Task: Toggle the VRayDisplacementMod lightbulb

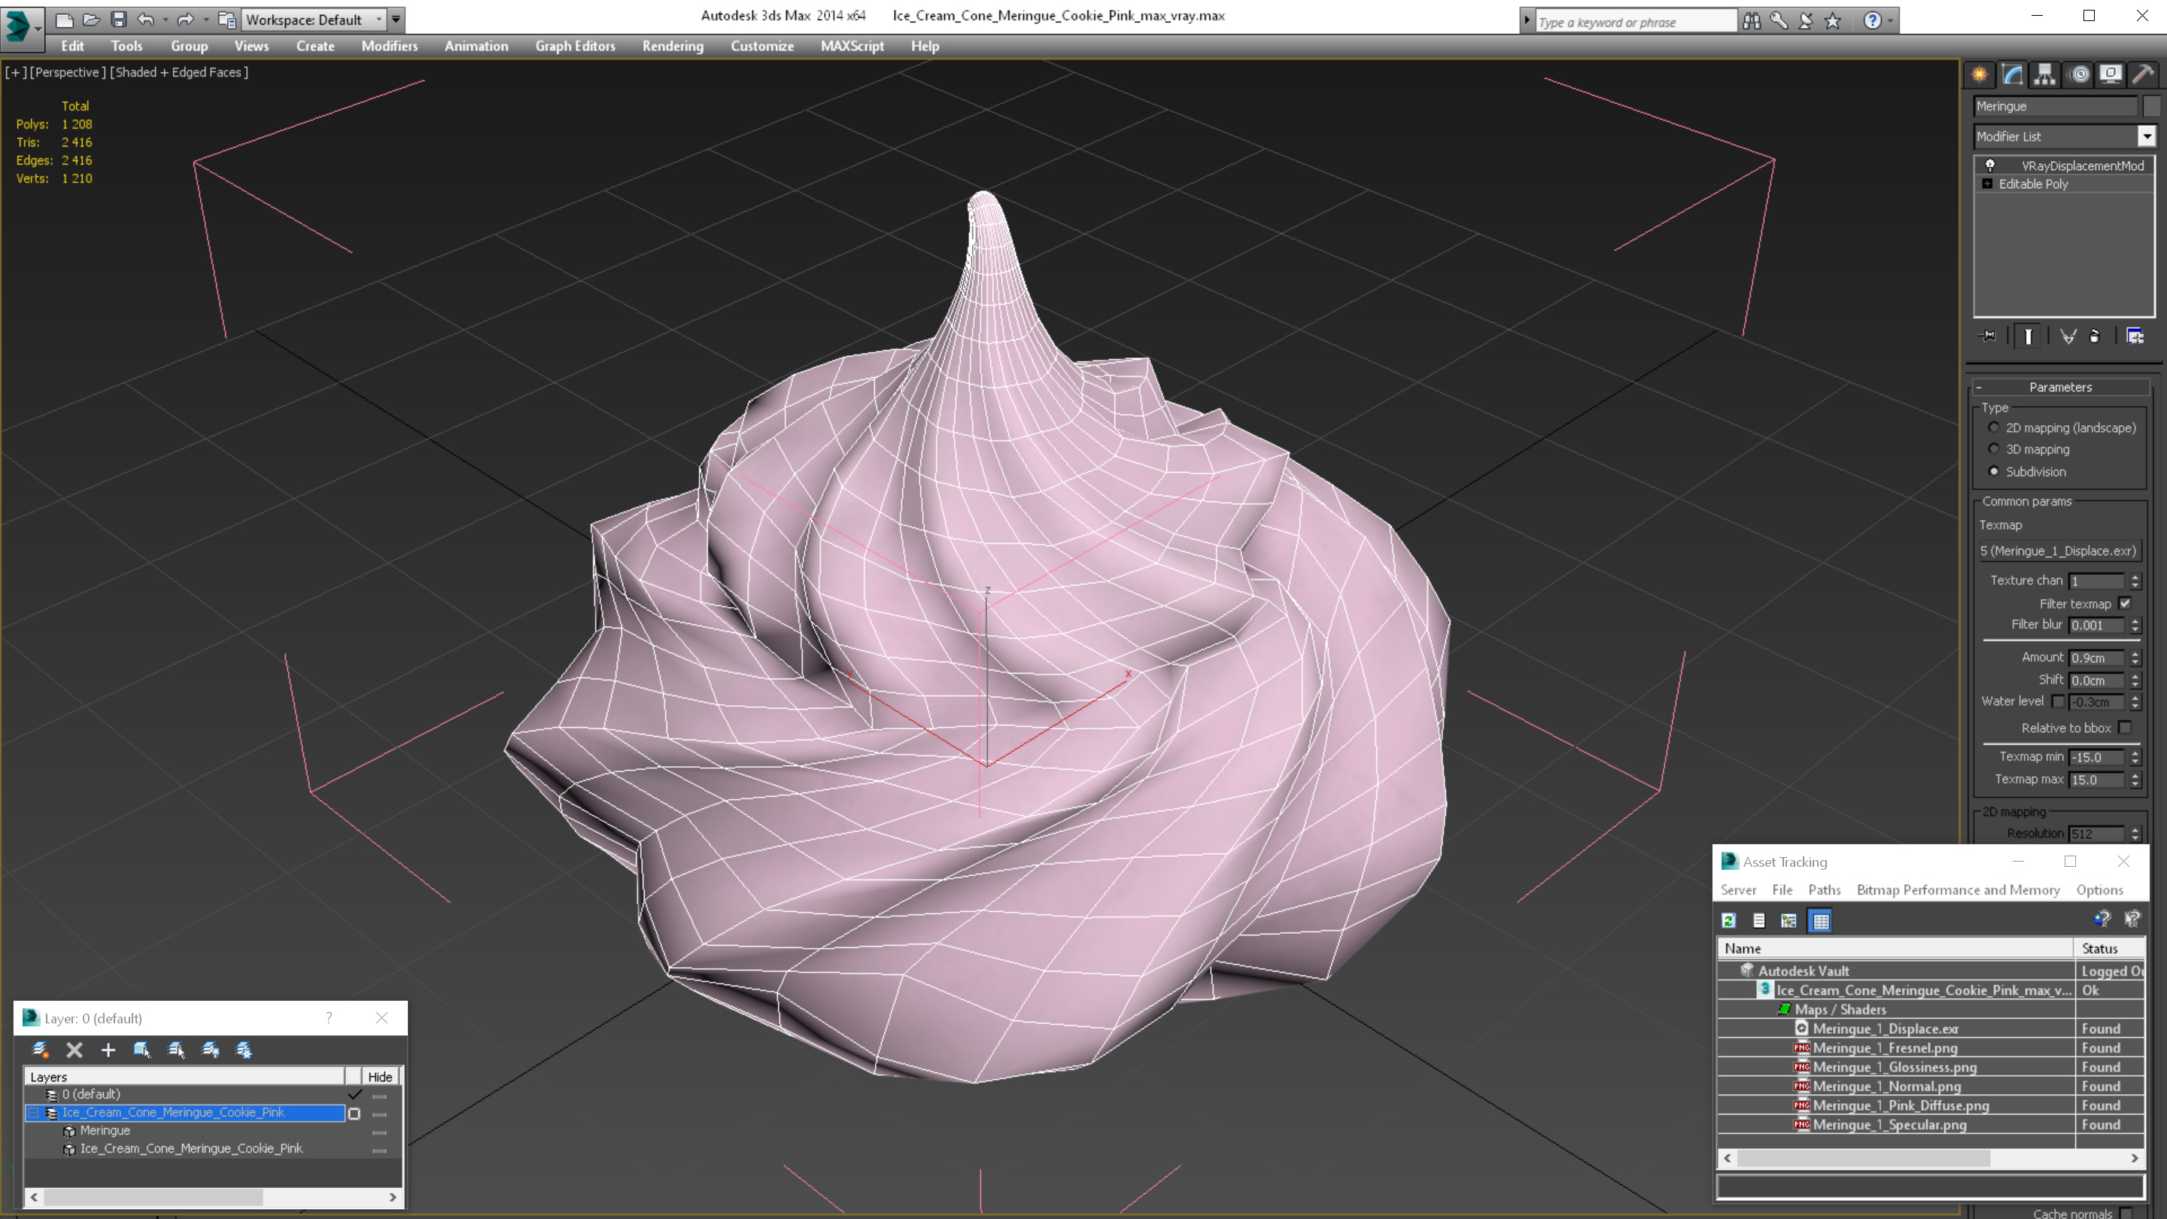Action: [1990, 166]
